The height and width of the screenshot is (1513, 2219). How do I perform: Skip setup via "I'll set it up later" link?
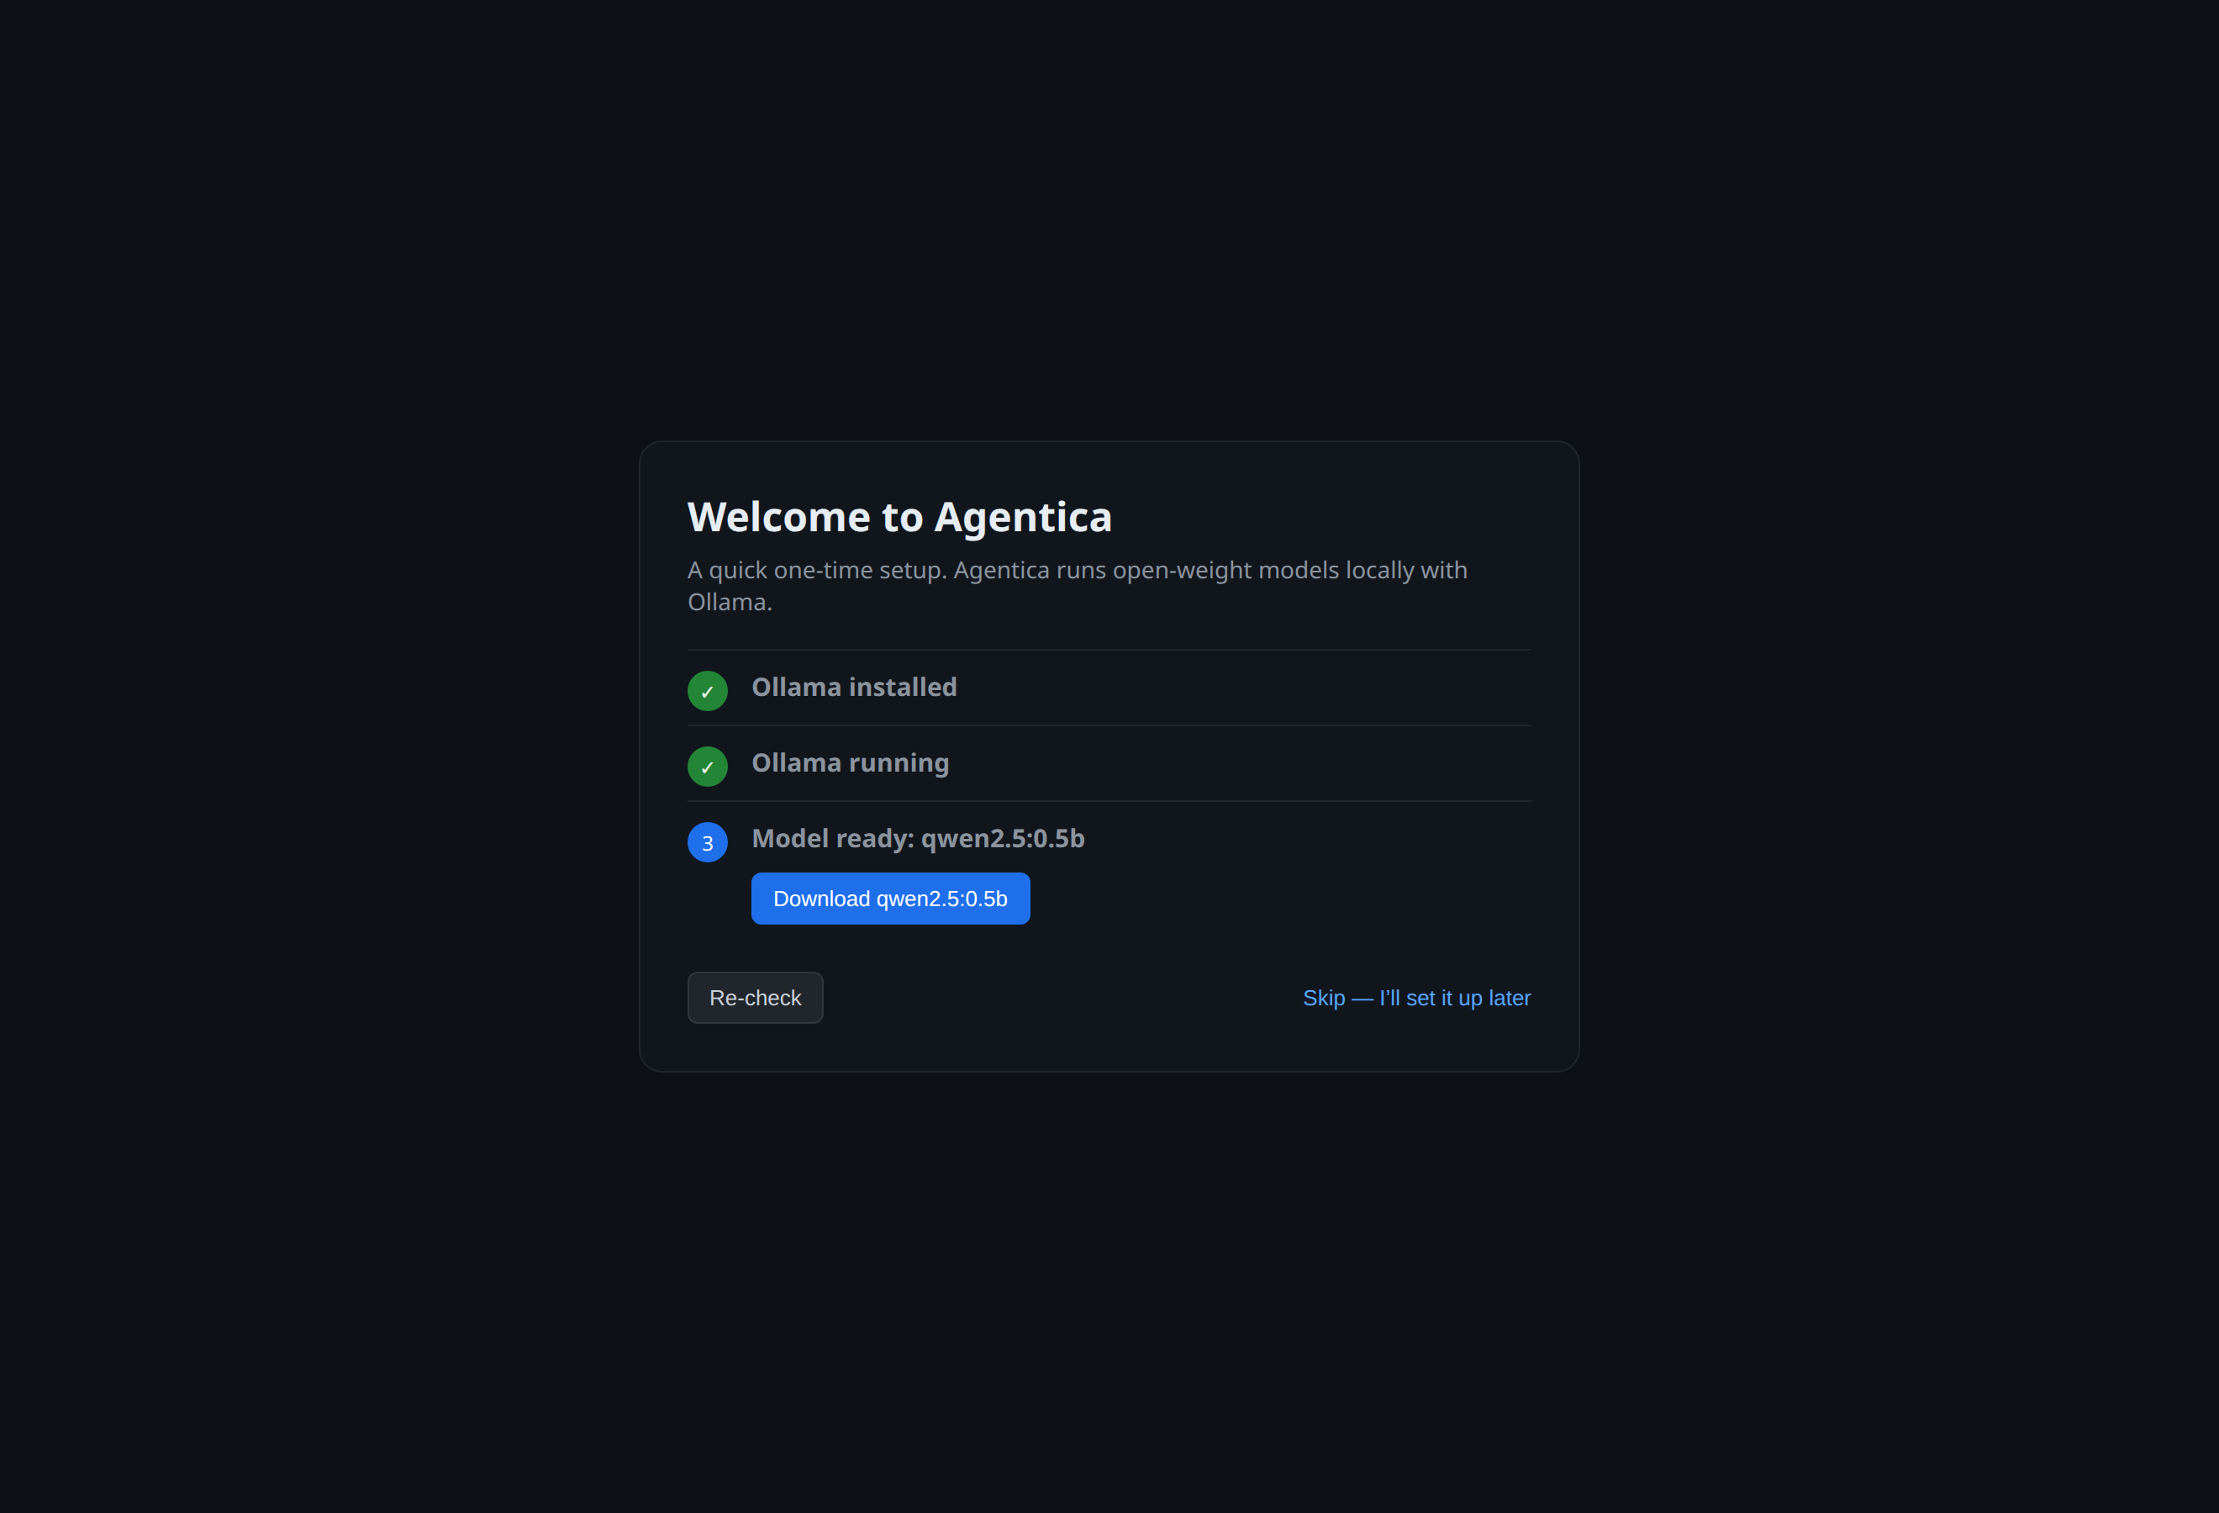click(1417, 998)
